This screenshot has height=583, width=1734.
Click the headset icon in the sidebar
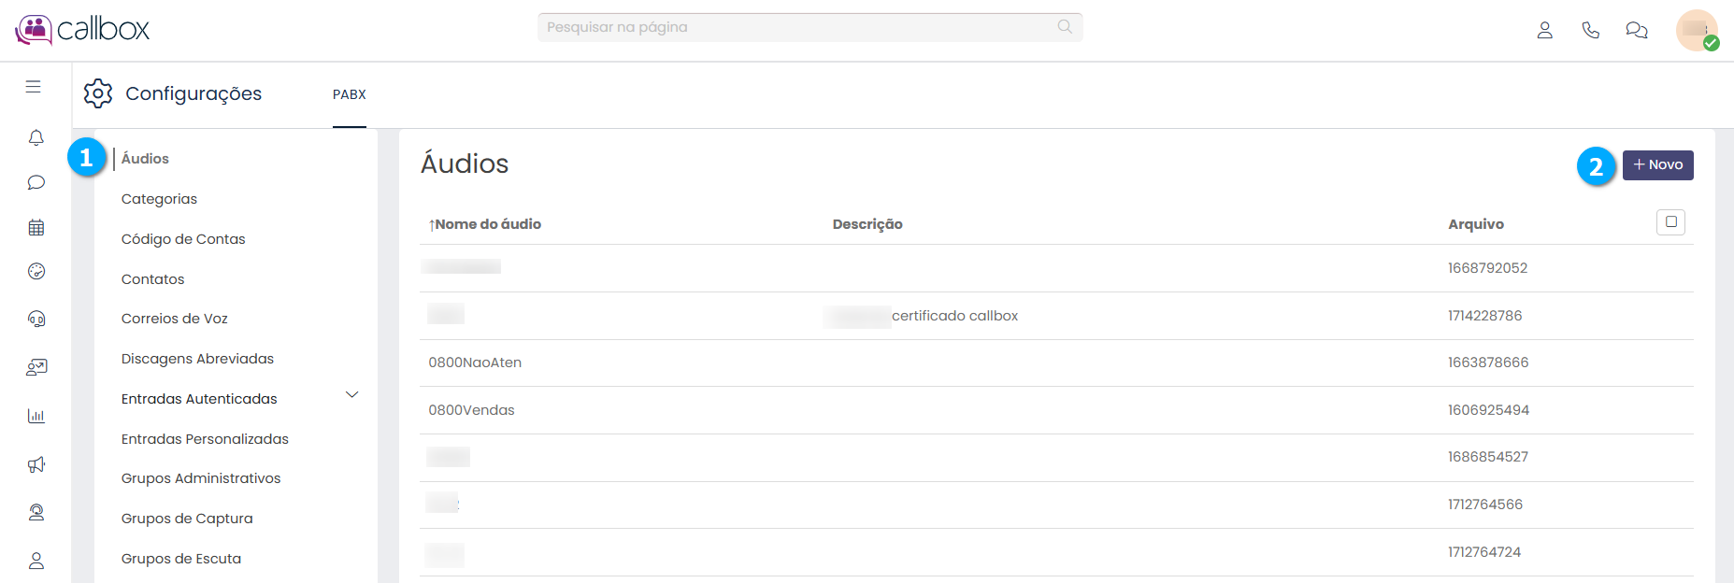[x=36, y=319]
